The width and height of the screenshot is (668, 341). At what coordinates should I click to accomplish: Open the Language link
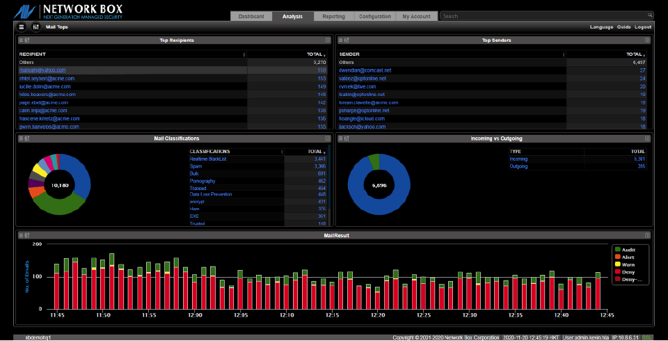pos(601,27)
